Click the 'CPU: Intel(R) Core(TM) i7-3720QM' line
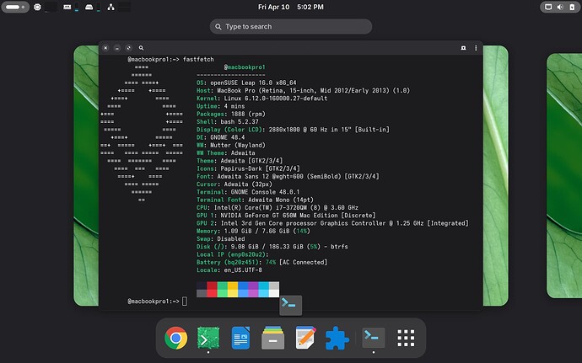 coord(278,207)
